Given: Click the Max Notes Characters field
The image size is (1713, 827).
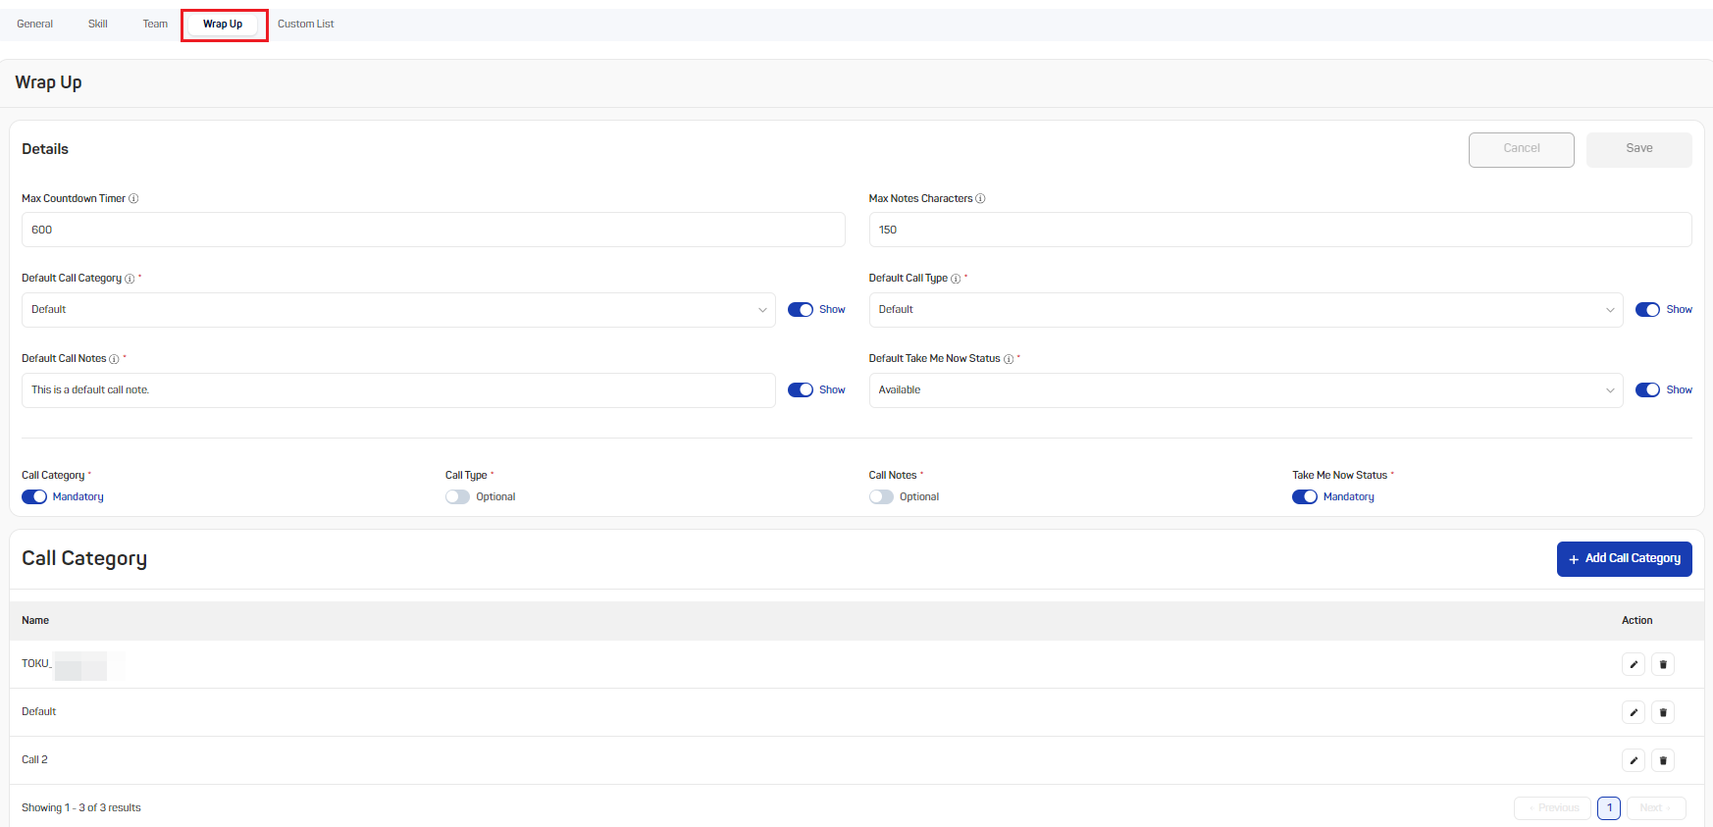Looking at the screenshot, I should pyautogui.click(x=1280, y=230).
